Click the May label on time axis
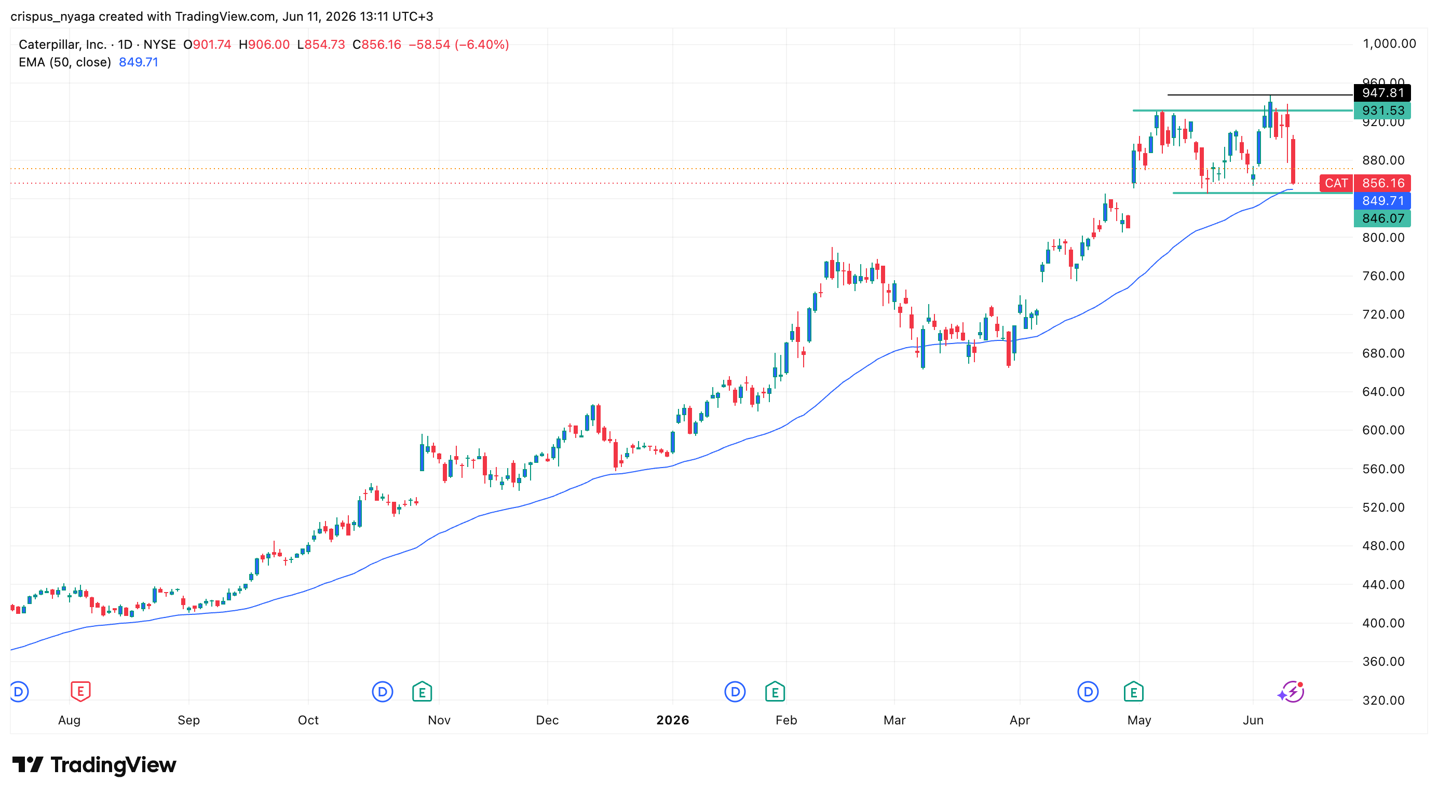The height and width of the screenshot is (796, 1438). coord(1139,720)
